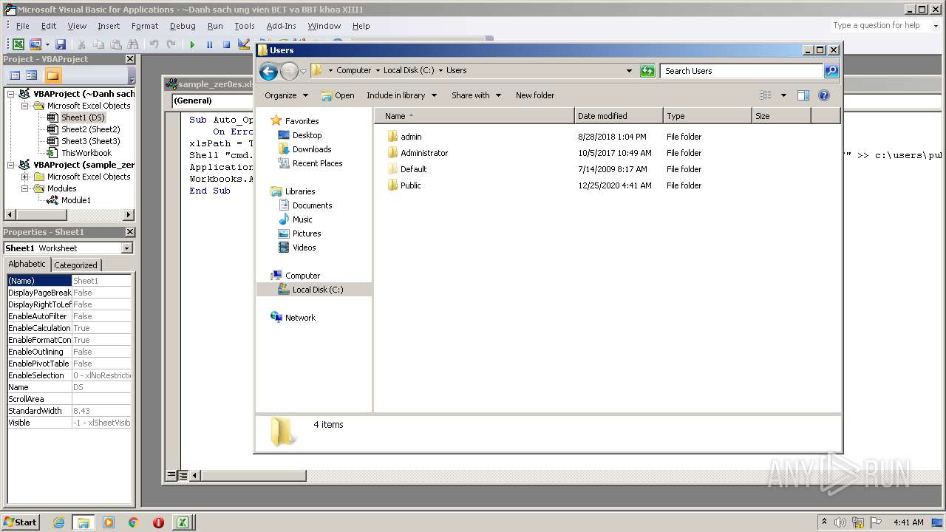
Task: Click the Insert UserForm toolbar icon
Action: (35, 44)
